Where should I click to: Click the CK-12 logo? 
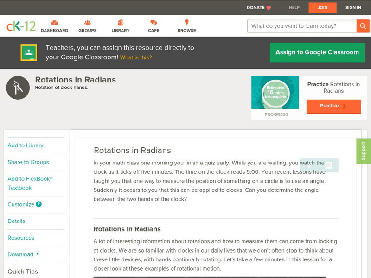point(21,26)
